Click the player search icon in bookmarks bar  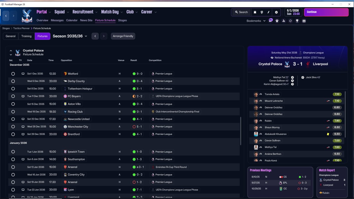tap(283, 21)
